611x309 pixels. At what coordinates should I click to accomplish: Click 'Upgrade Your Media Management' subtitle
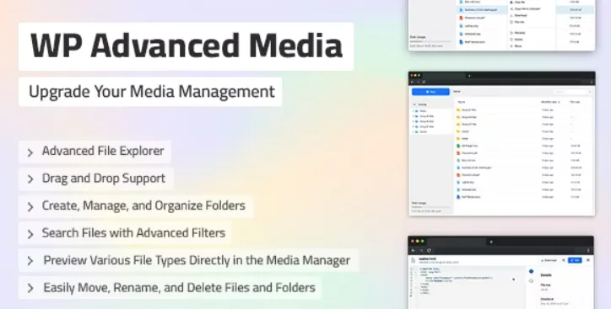pyautogui.click(x=152, y=92)
